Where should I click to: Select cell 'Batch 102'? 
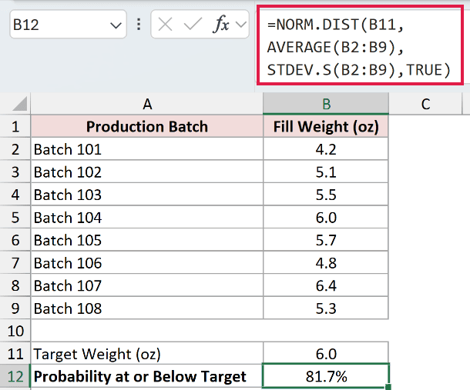[147, 172]
